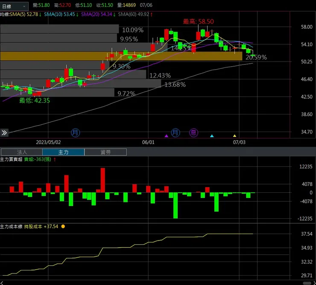
Task: Switch to the 法人 tab
Action: point(21,152)
